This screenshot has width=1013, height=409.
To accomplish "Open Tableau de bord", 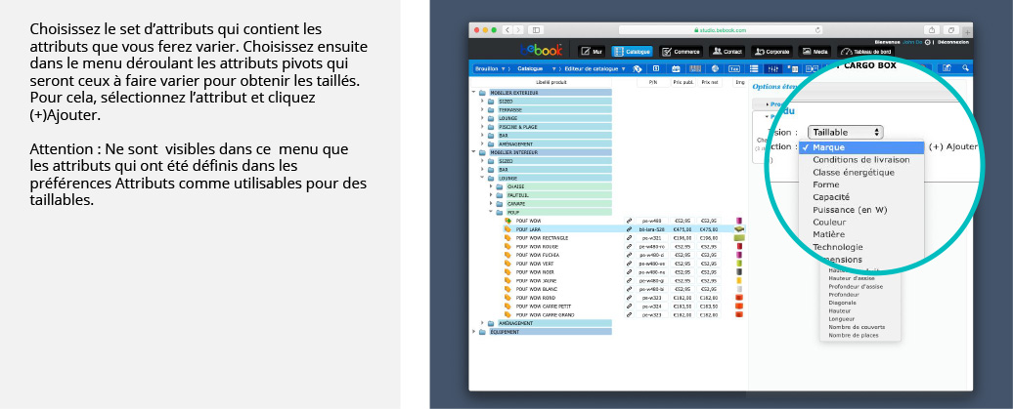I will [865, 51].
